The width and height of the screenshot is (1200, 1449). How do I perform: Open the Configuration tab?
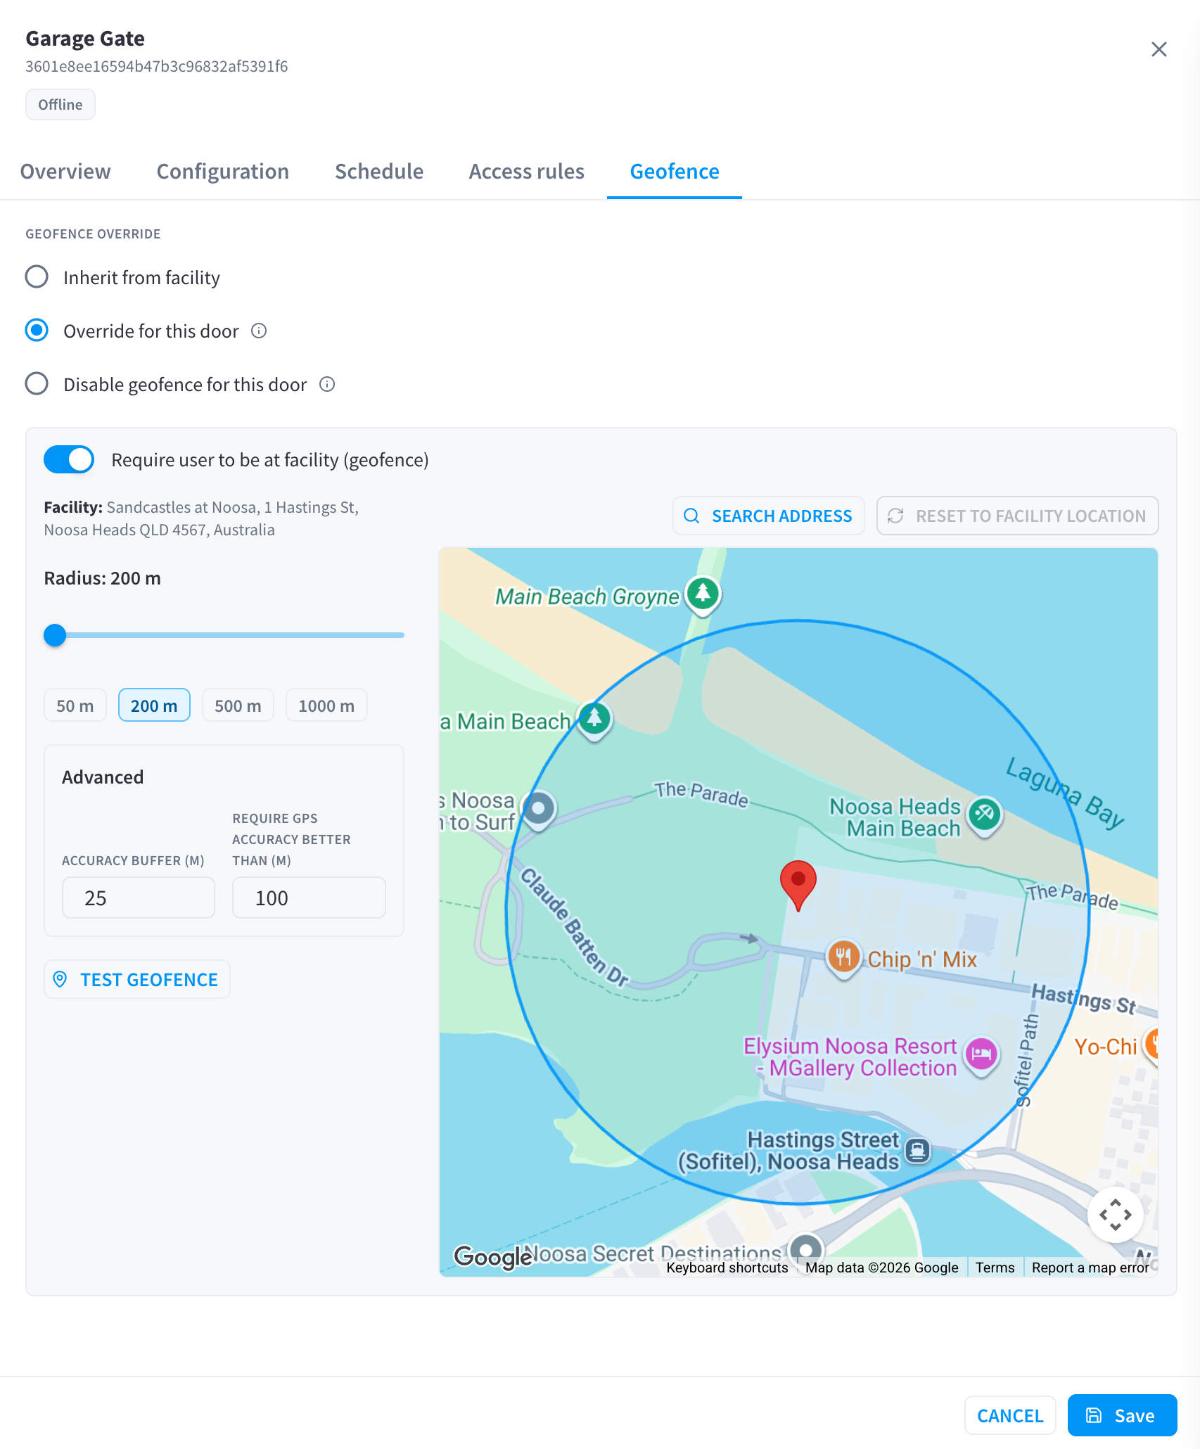click(223, 172)
